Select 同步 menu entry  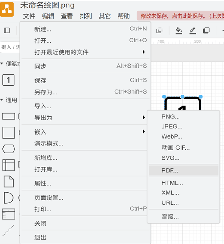pyautogui.click(x=85, y=66)
